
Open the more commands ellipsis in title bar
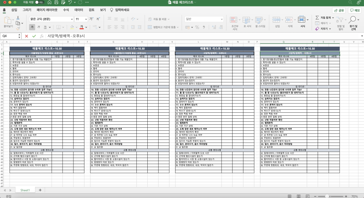click(87, 2)
